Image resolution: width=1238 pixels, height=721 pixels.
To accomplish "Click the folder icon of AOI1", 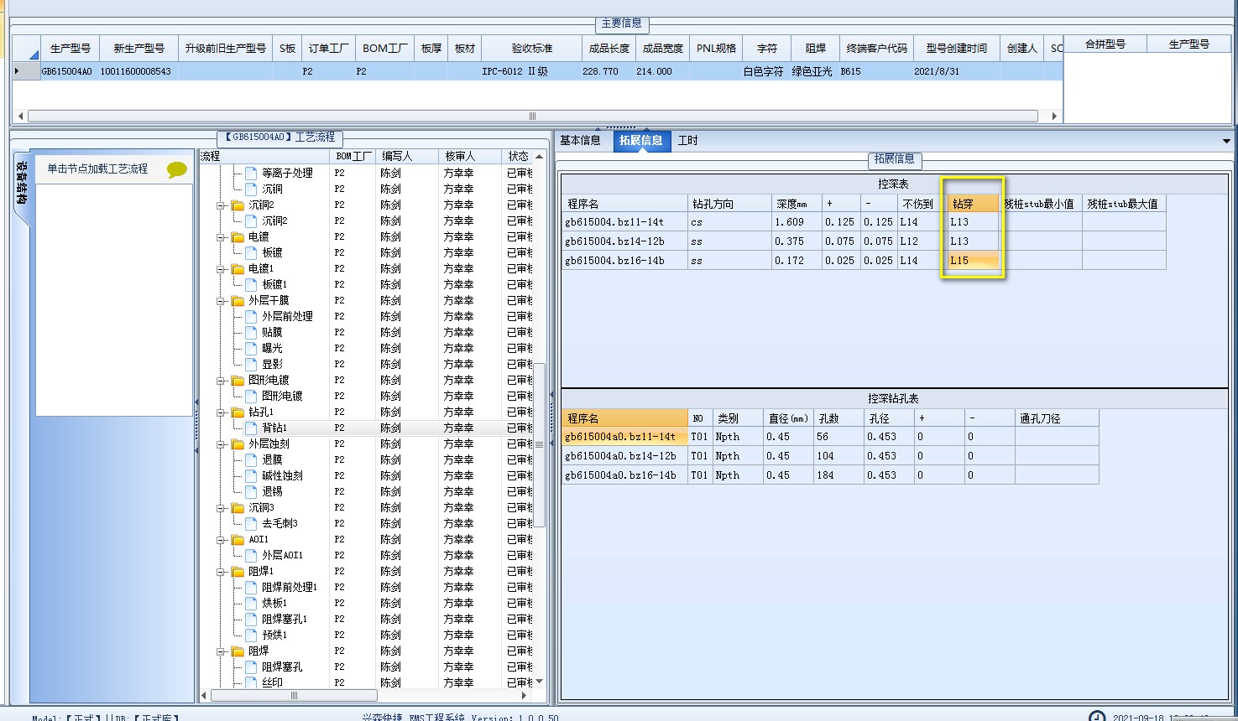I will coord(238,539).
